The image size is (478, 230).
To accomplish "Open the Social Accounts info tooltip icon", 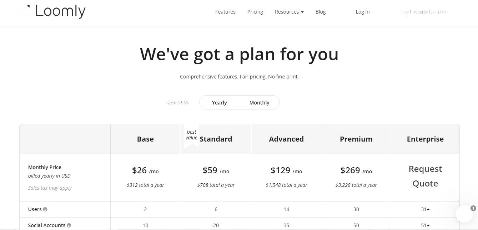I will pos(70,225).
